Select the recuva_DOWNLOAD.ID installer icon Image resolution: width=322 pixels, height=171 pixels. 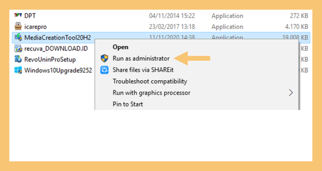click(x=18, y=48)
